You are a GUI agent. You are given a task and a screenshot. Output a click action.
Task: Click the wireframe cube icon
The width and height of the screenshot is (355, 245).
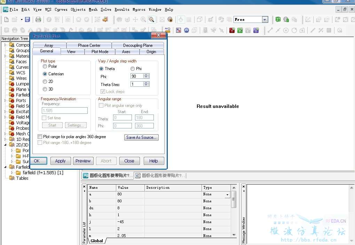click(x=199, y=20)
